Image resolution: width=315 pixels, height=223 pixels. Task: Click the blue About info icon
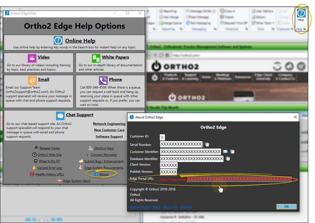point(96,174)
